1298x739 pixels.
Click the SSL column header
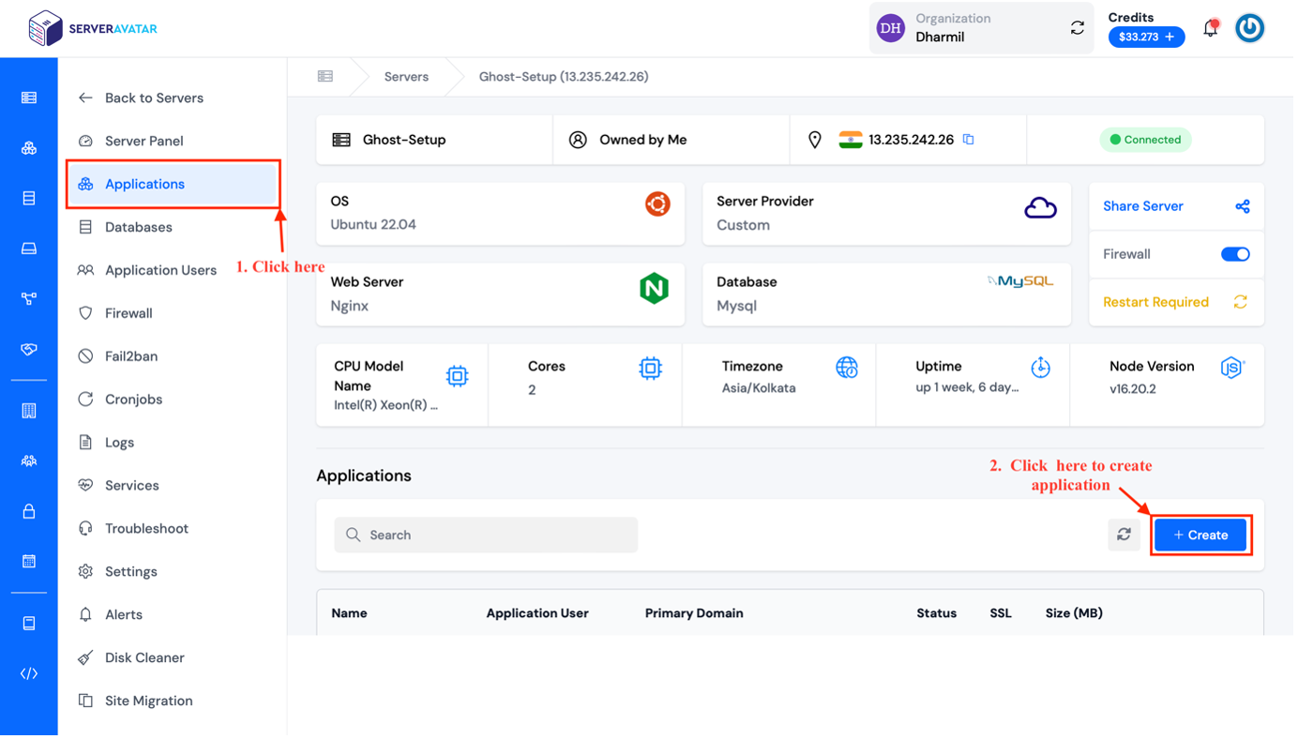click(1003, 614)
